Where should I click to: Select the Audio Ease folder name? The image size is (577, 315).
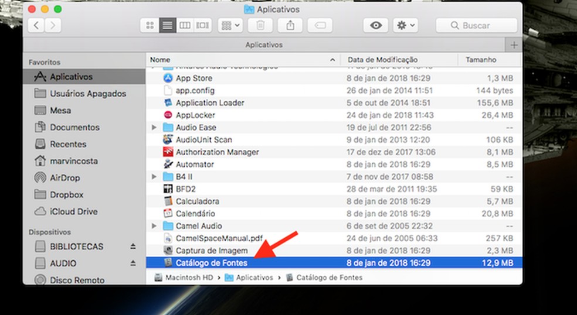pos(196,128)
